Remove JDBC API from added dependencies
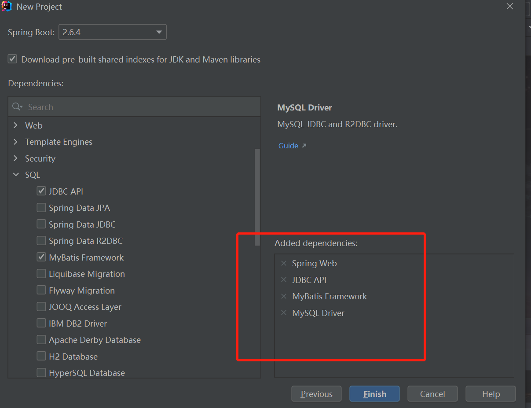Screen dimensions: 531x408 (284, 280)
